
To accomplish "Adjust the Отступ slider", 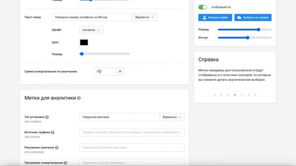I will point(245,38).
